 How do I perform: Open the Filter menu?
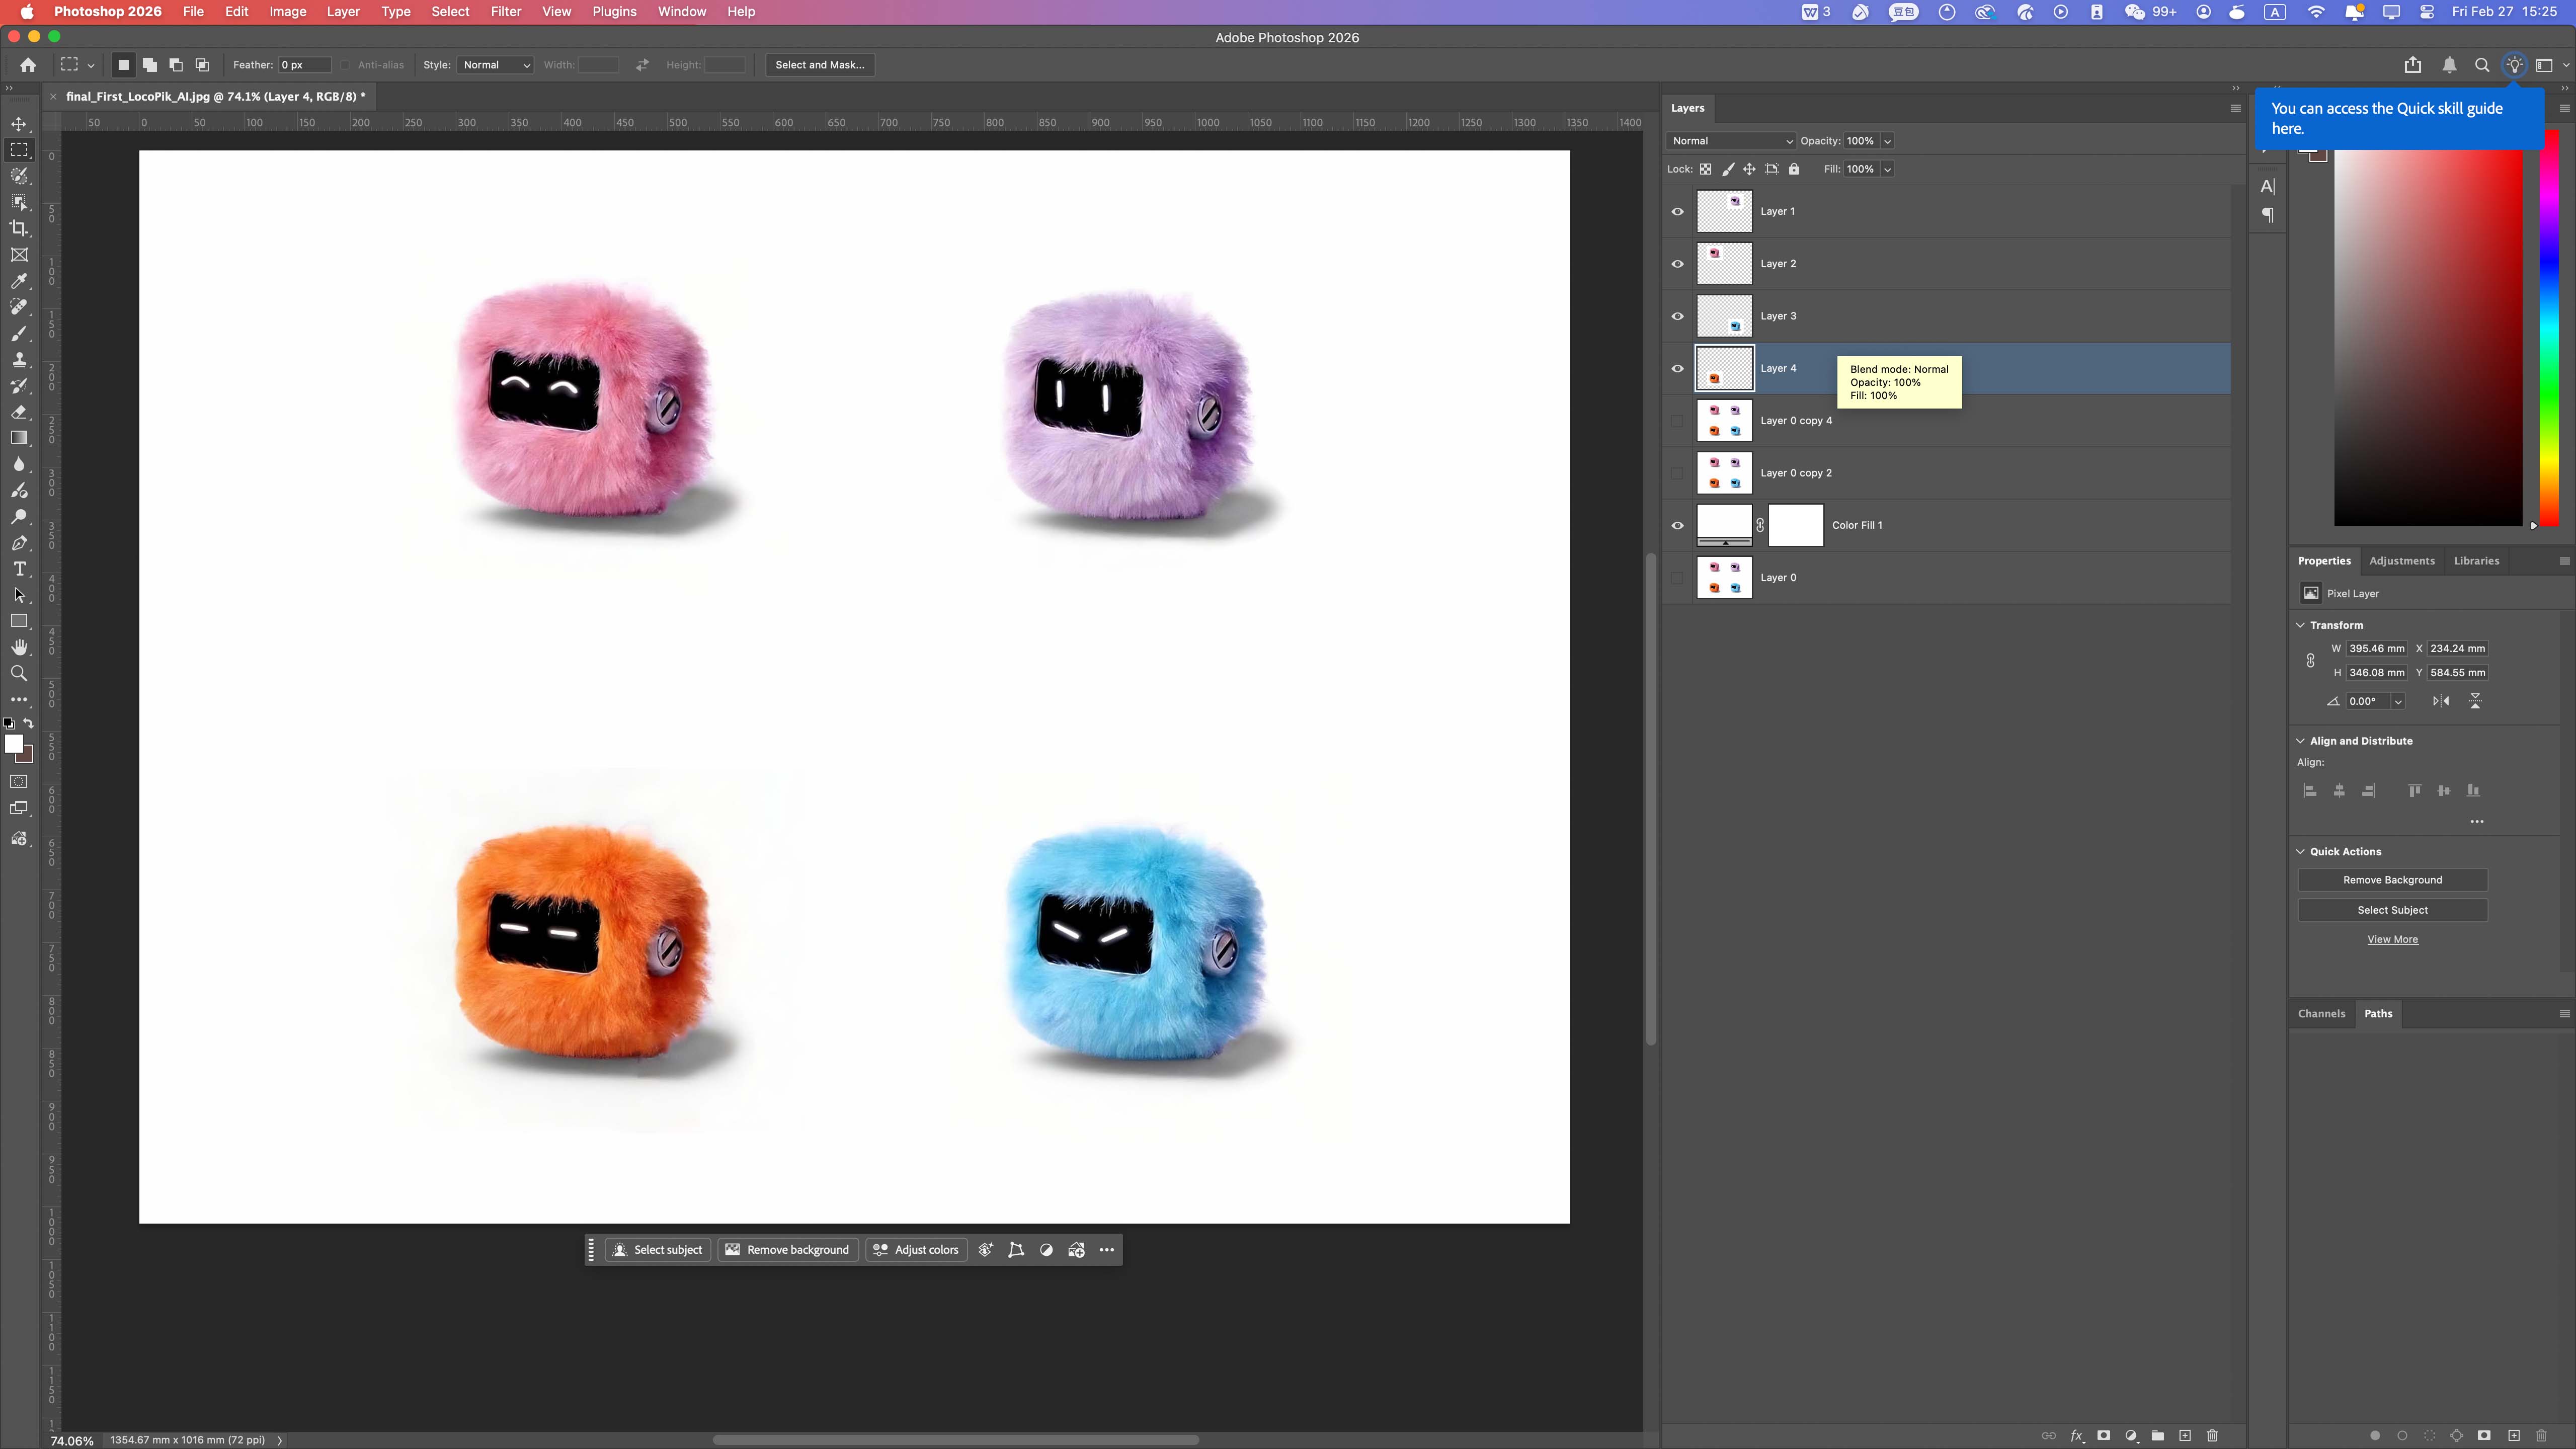(x=506, y=11)
